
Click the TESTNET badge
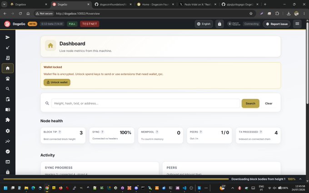90,24
